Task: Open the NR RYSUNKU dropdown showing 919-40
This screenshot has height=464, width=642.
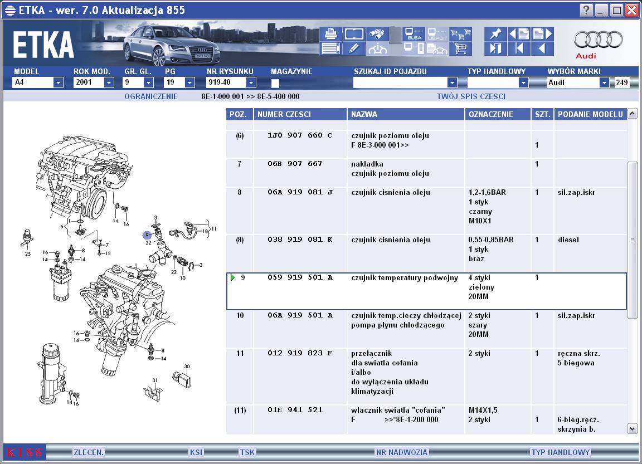Action: point(251,82)
